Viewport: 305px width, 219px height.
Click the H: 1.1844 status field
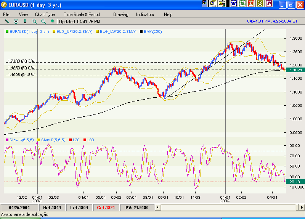point(52,208)
